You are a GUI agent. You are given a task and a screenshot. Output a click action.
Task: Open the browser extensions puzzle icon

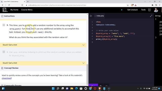(x=152, y=5)
